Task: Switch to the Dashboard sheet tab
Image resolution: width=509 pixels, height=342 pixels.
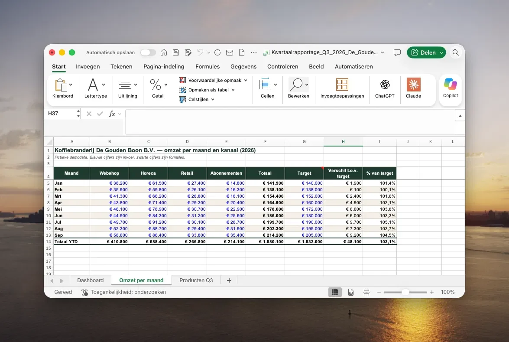Action: click(x=90, y=280)
